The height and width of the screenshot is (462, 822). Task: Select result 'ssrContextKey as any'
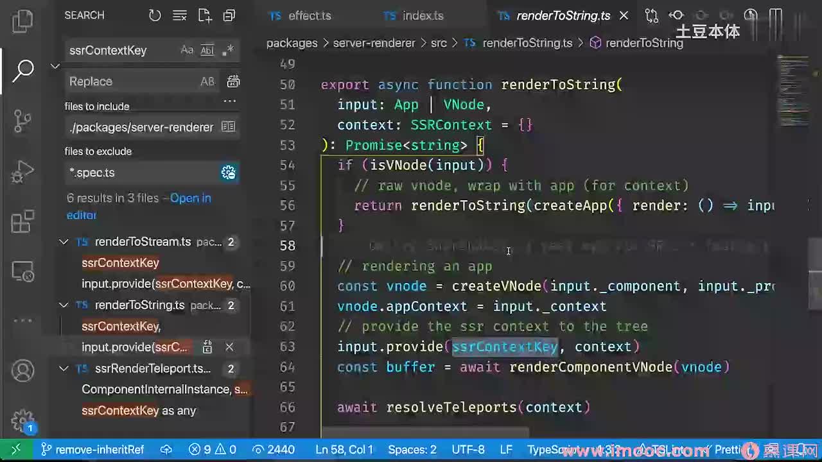139,411
